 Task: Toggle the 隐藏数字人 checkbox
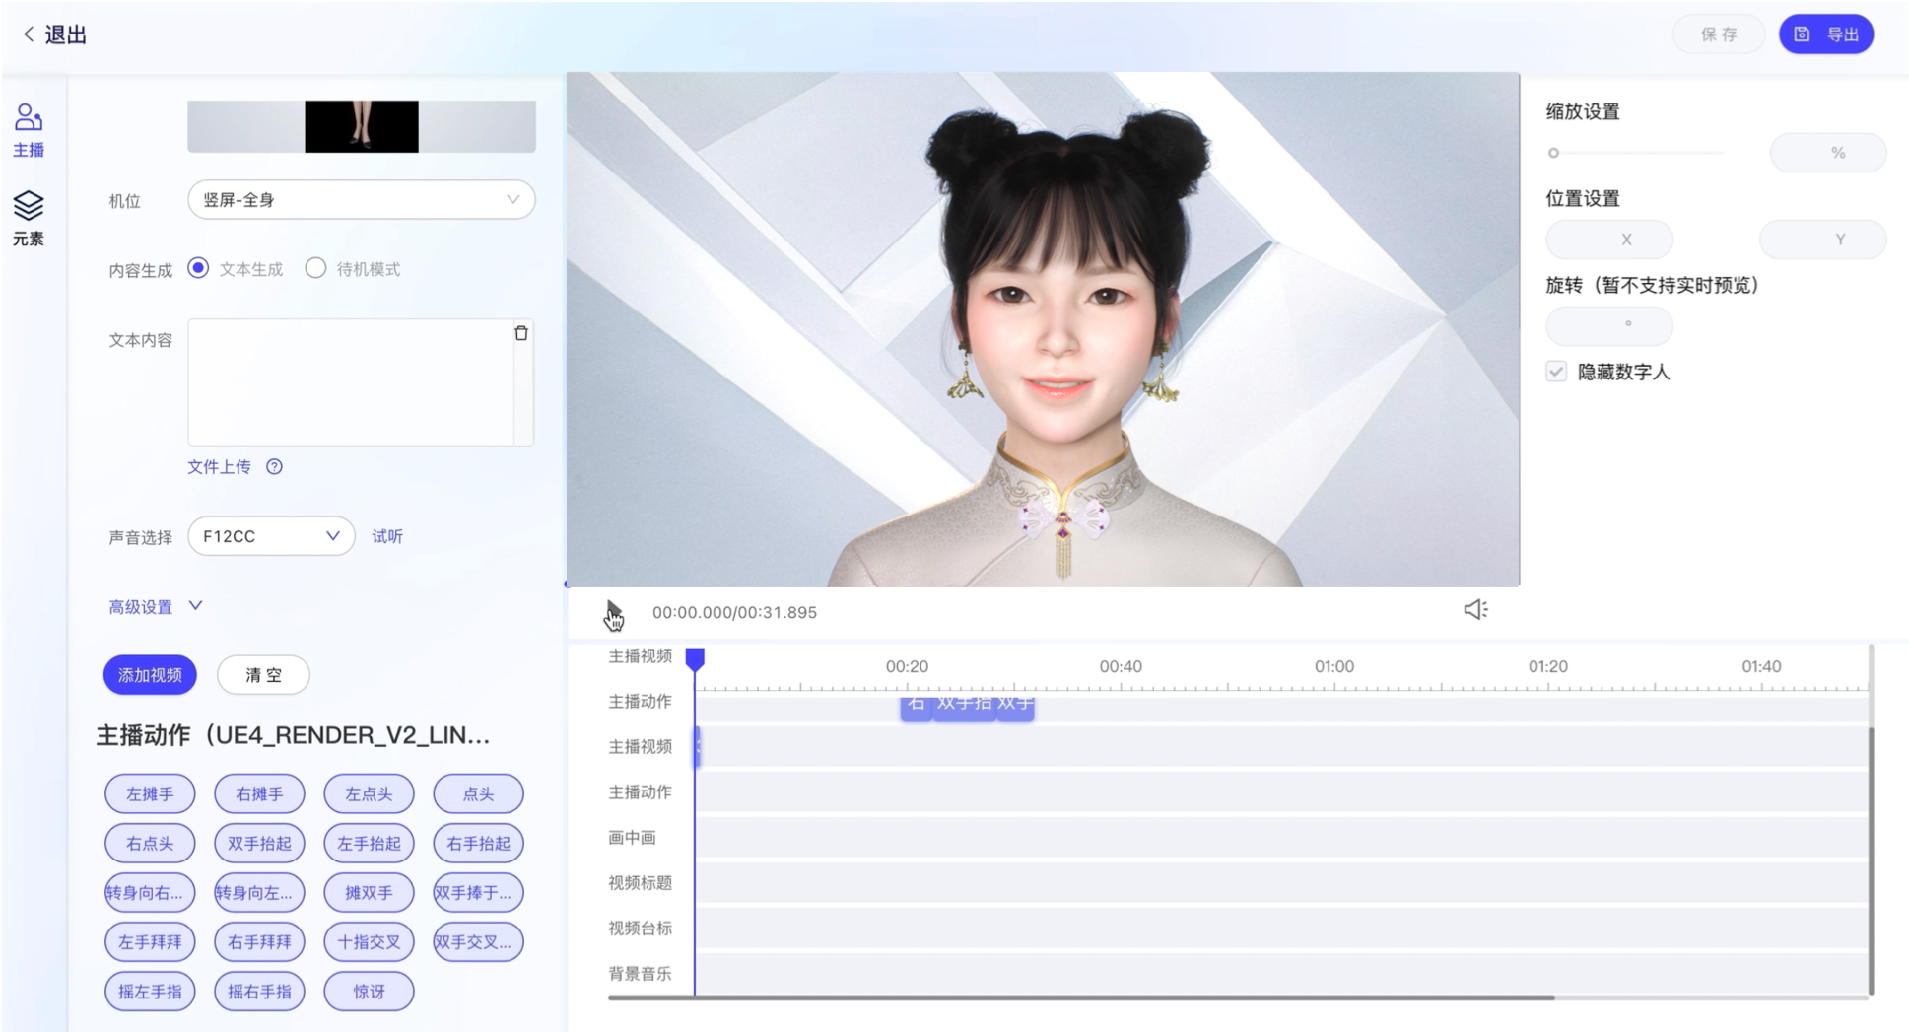pyautogui.click(x=1556, y=372)
